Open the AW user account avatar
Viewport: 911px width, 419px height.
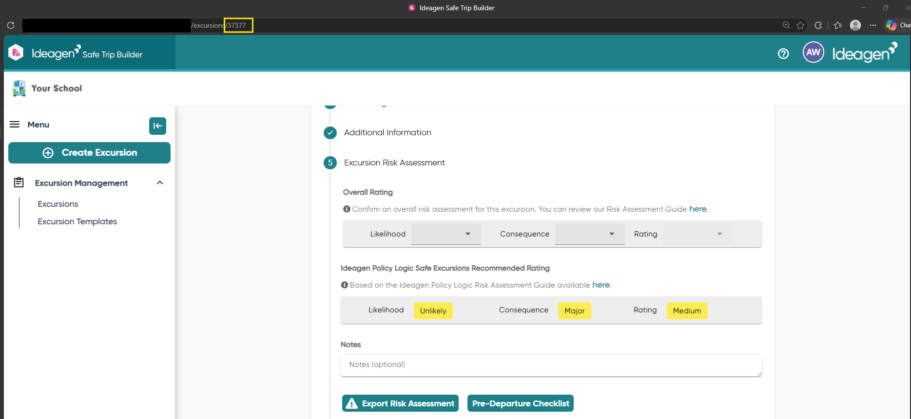(814, 53)
